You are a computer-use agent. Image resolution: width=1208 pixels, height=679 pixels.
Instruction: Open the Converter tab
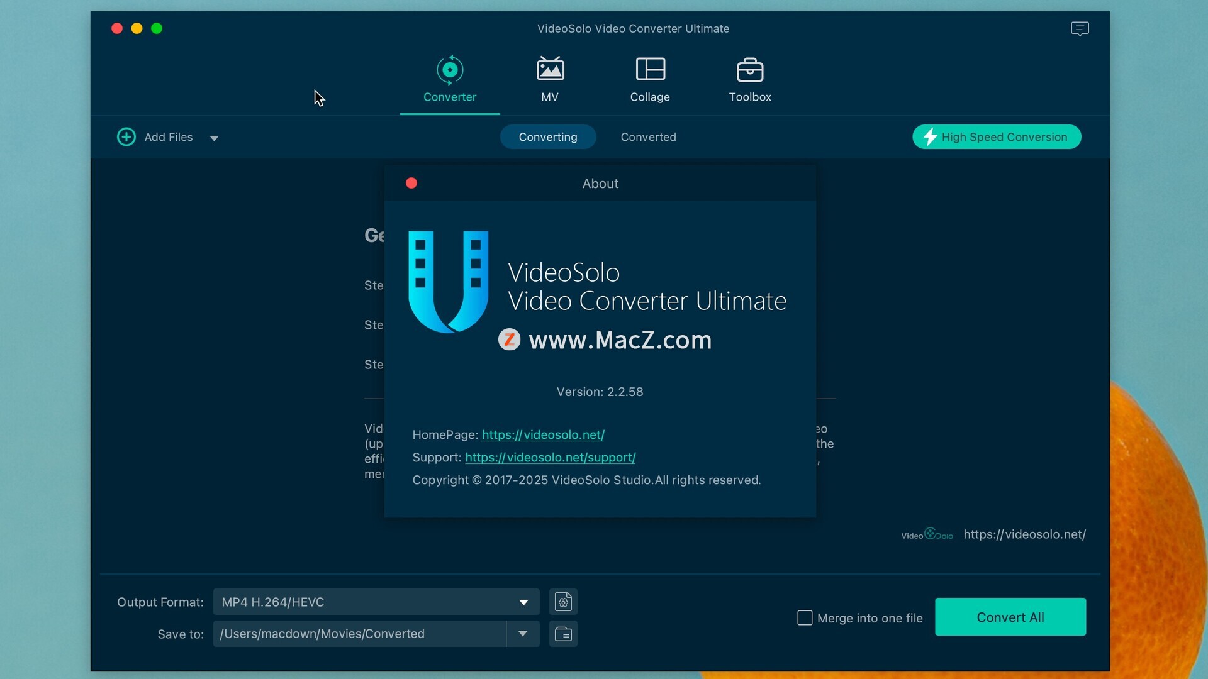tap(450, 80)
